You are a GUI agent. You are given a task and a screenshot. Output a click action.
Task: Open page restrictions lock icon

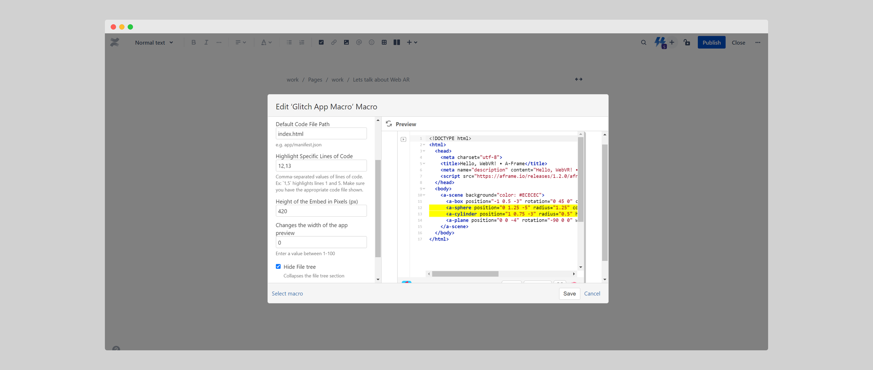click(x=687, y=42)
